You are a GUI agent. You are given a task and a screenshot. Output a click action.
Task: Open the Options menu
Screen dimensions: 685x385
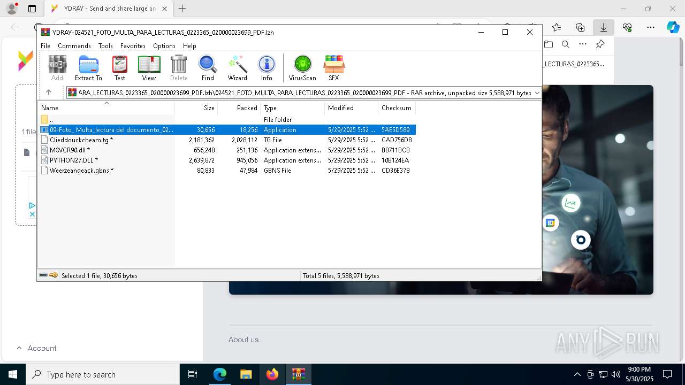(164, 46)
